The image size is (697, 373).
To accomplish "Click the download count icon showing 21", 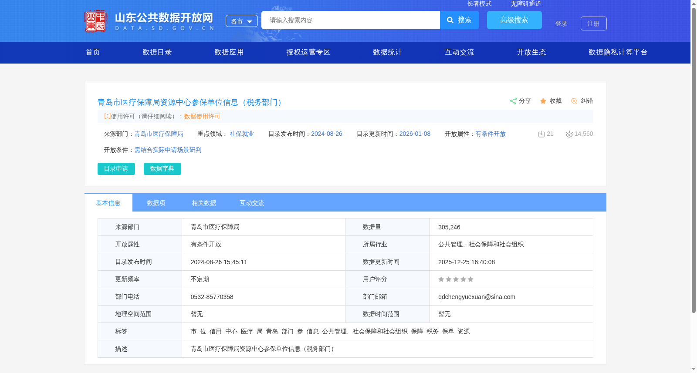I will [x=541, y=134].
